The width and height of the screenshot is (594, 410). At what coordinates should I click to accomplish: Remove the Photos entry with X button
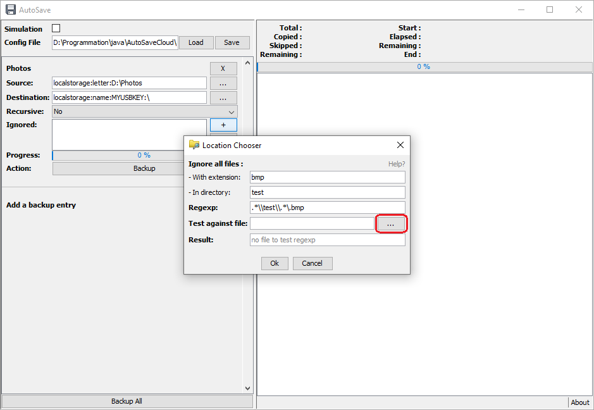point(223,68)
